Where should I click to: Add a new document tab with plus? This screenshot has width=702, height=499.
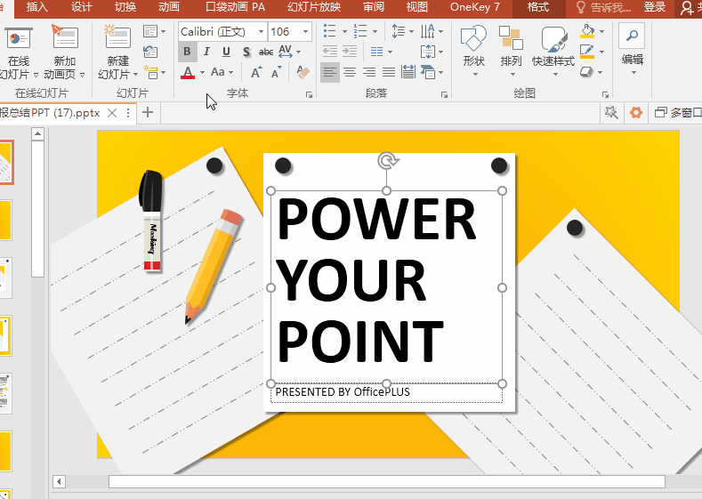click(148, 112)
